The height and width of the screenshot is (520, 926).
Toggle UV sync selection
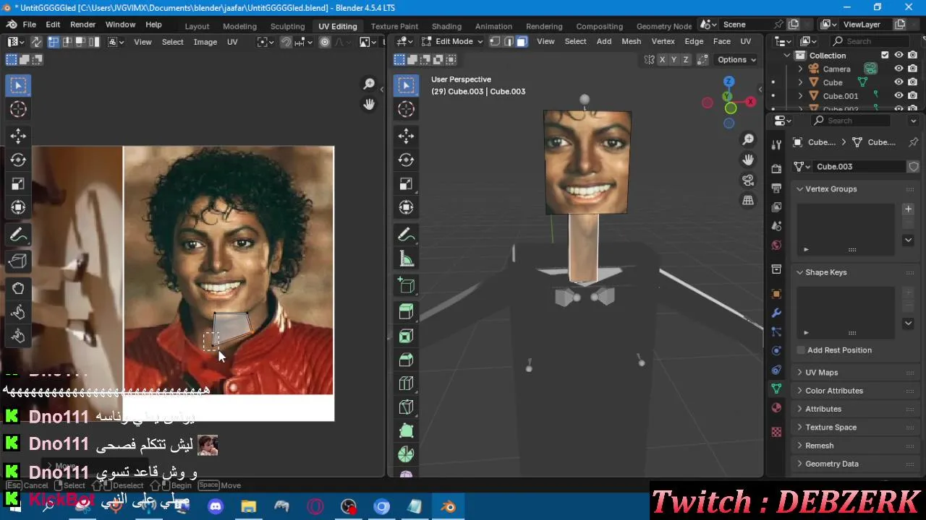pyautogui.click(x=37, y=42)
